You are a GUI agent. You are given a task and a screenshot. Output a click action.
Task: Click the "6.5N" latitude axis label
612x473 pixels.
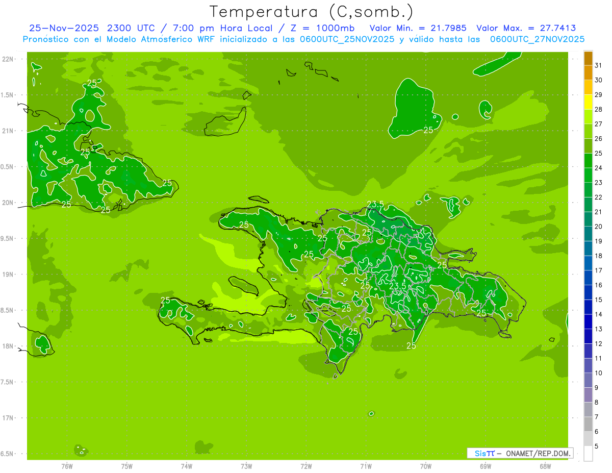pos(8,454)
